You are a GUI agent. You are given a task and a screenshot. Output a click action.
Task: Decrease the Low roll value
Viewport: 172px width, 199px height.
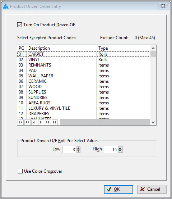pos(79,151)
